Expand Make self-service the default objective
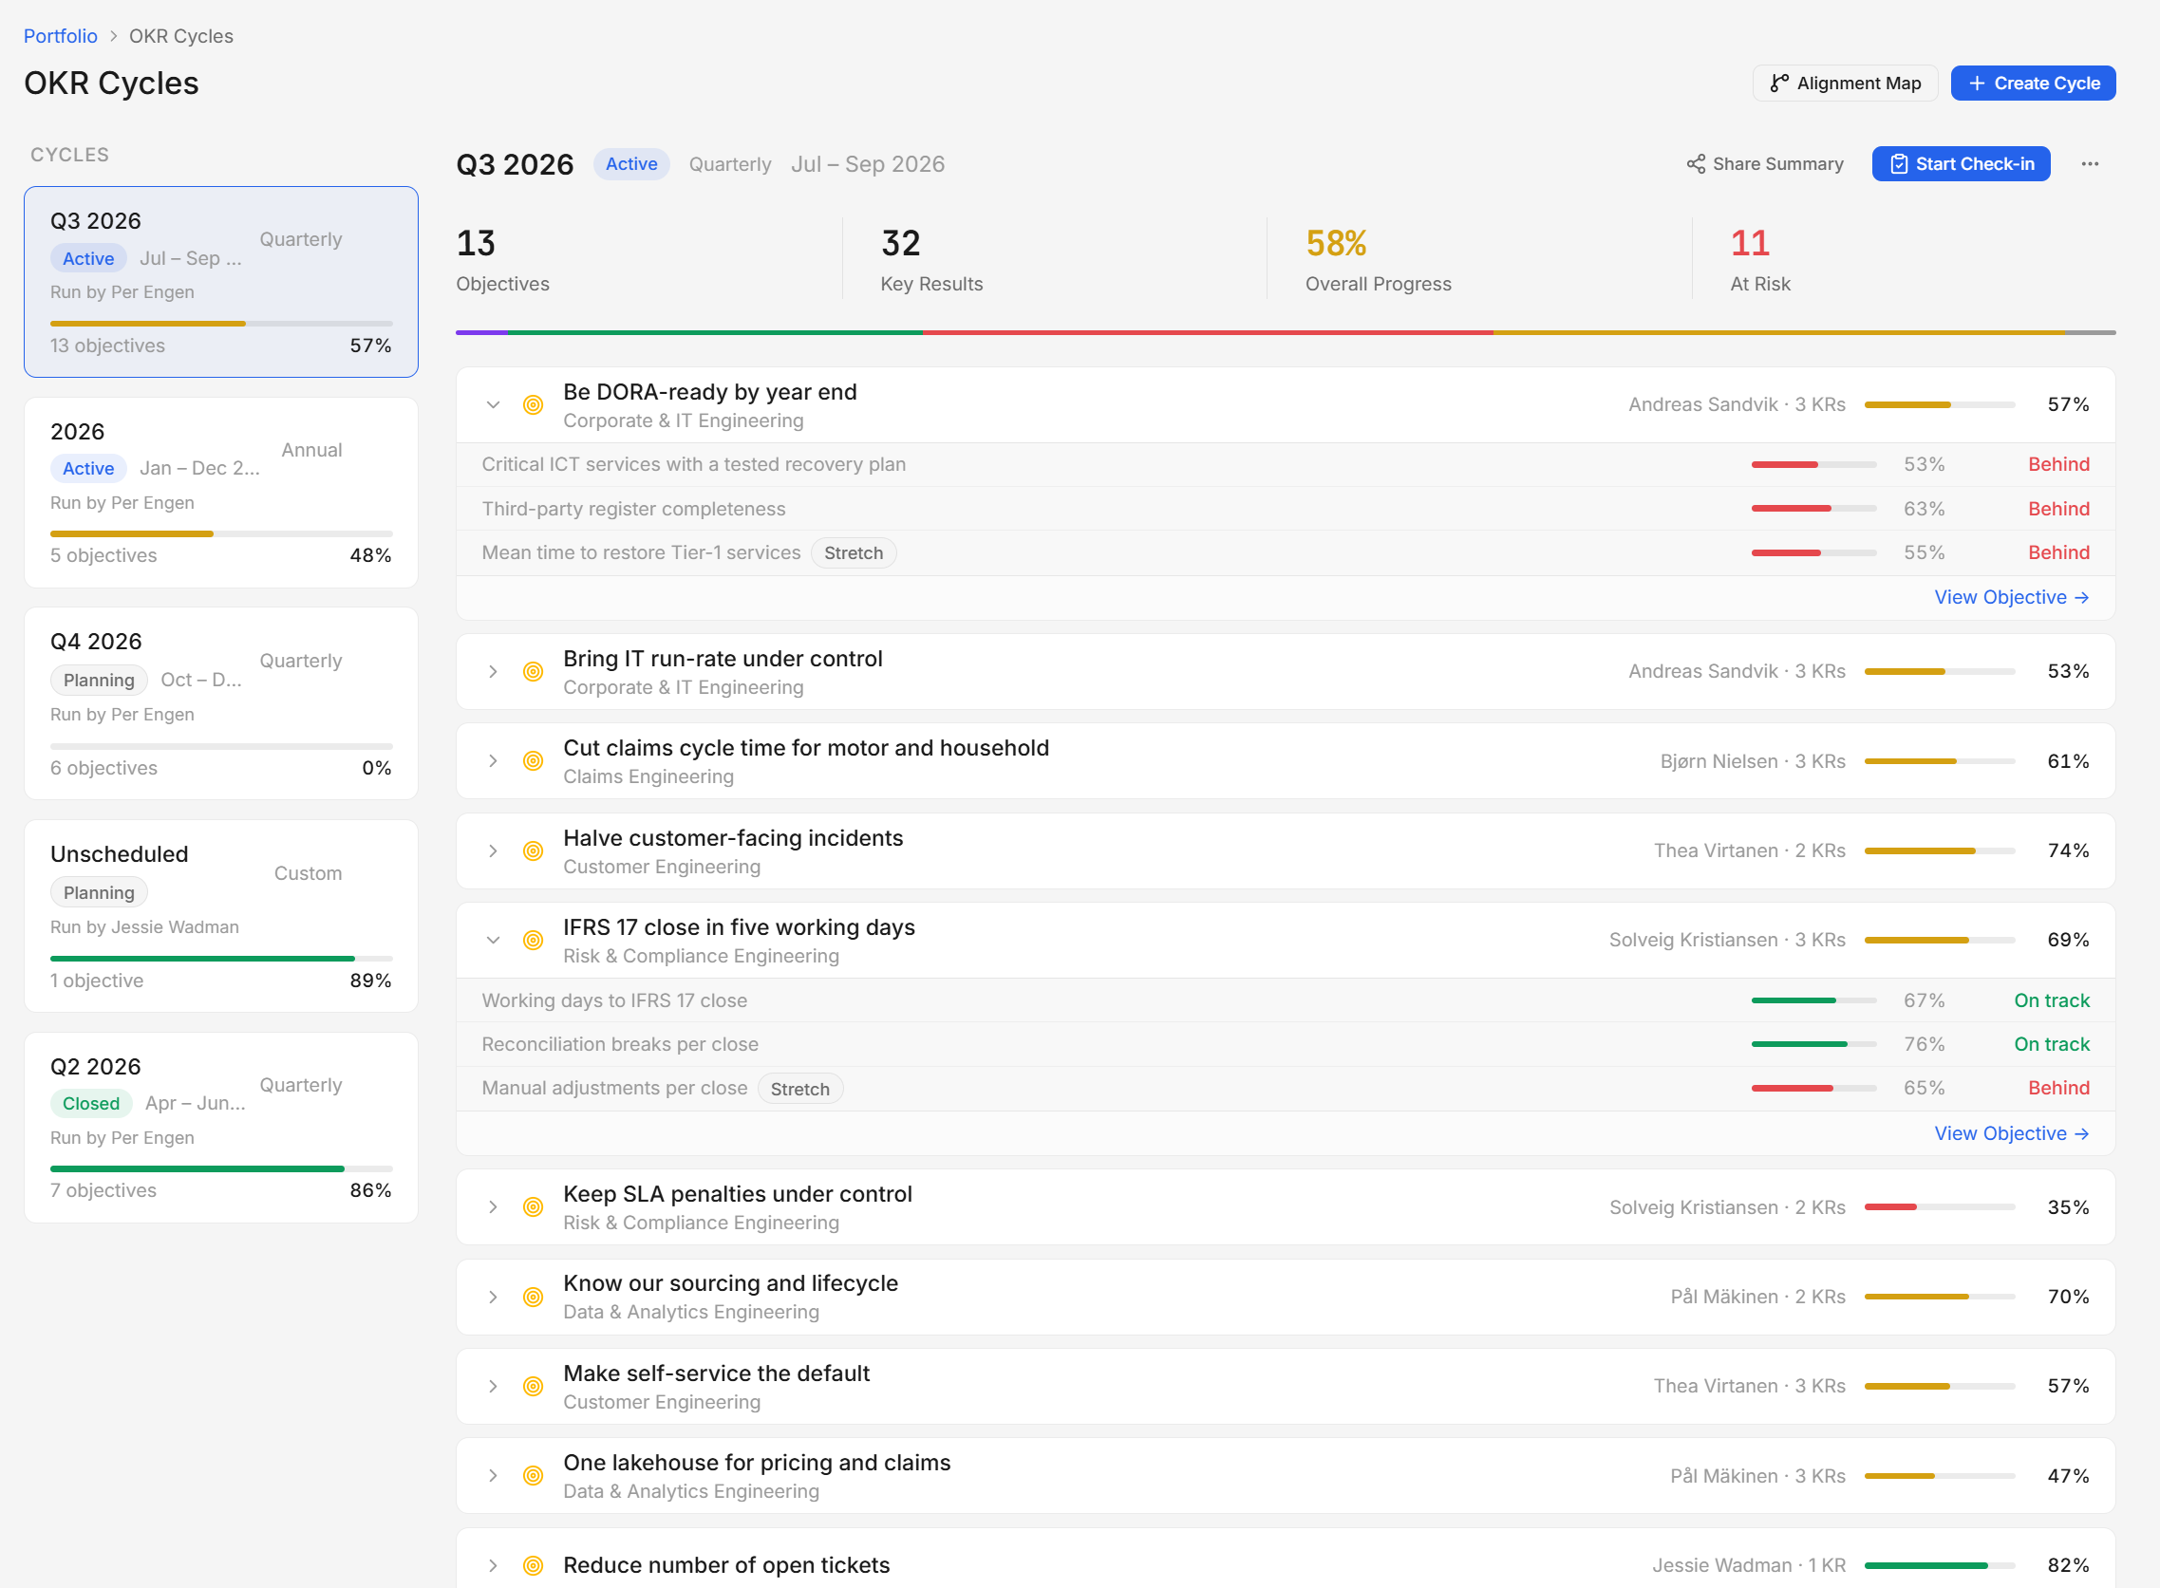2160x1588 pixels. coord(493,1386)
